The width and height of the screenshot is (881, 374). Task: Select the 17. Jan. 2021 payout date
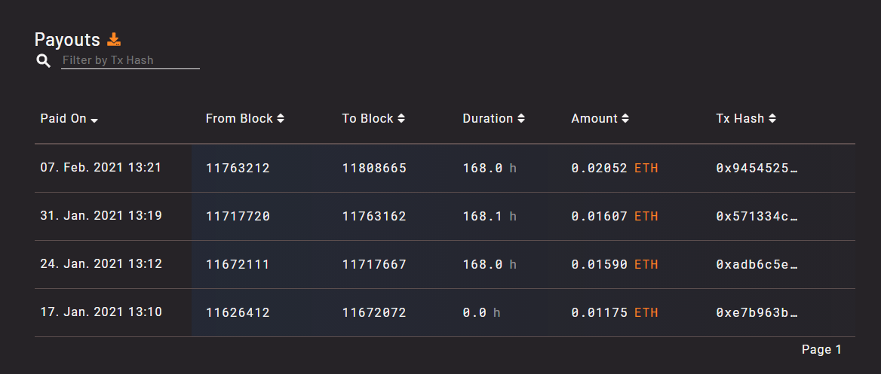coord(101,312)
